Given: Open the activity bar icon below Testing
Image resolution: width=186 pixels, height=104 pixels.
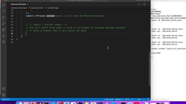Looking at the screenshot, I should click(3, 42).
